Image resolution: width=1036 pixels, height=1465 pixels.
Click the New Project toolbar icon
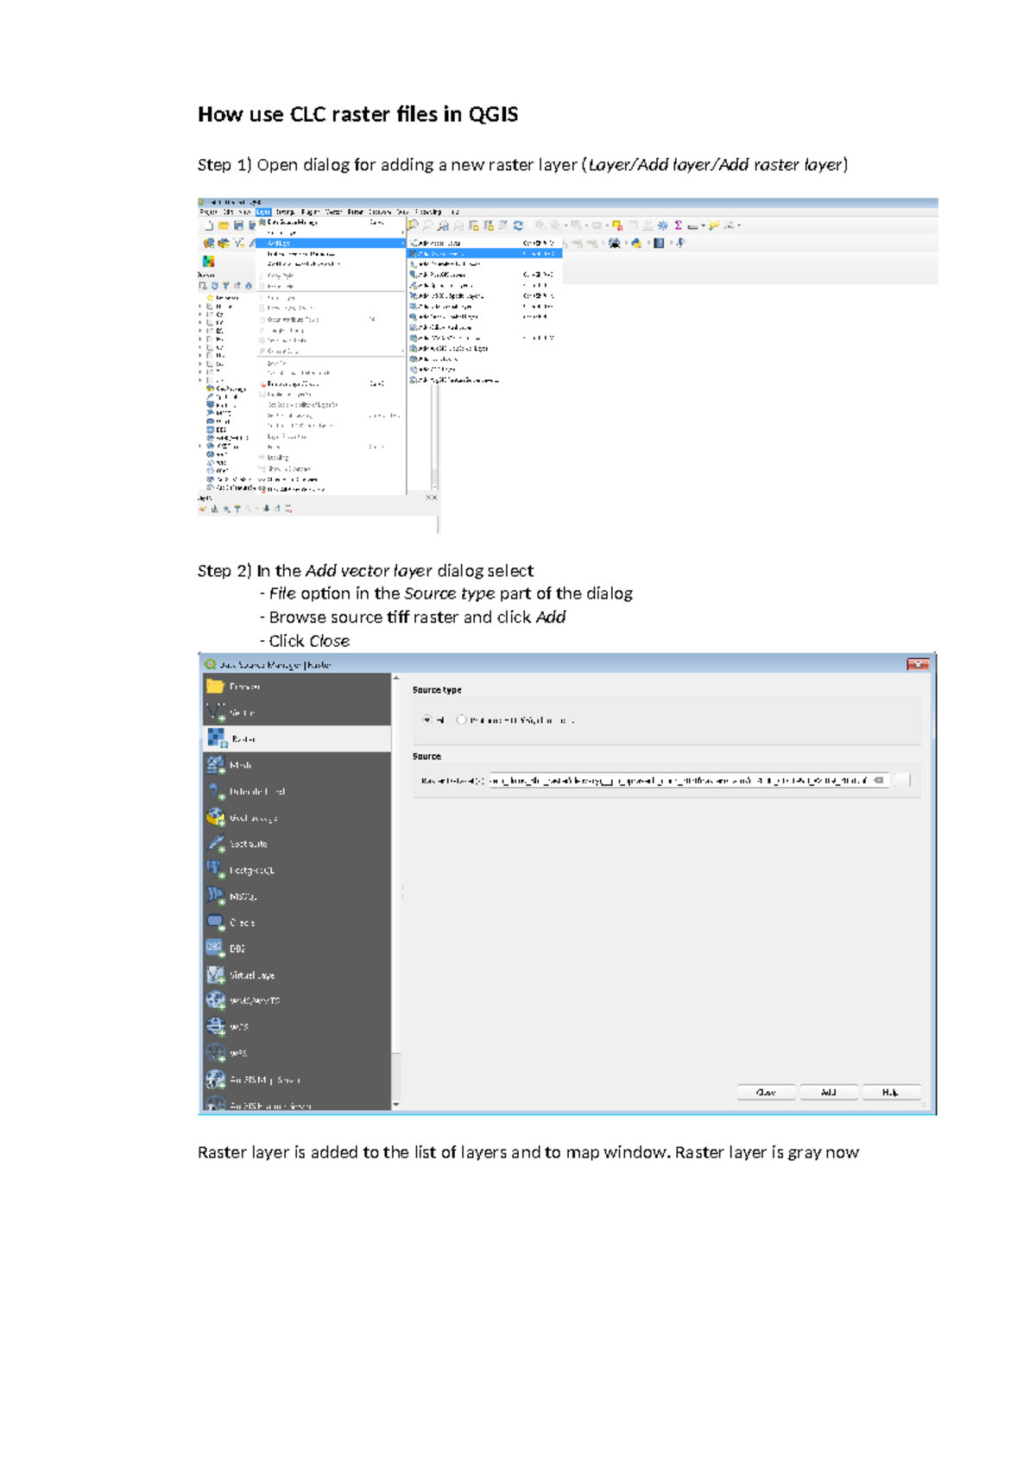click(209, 225)
